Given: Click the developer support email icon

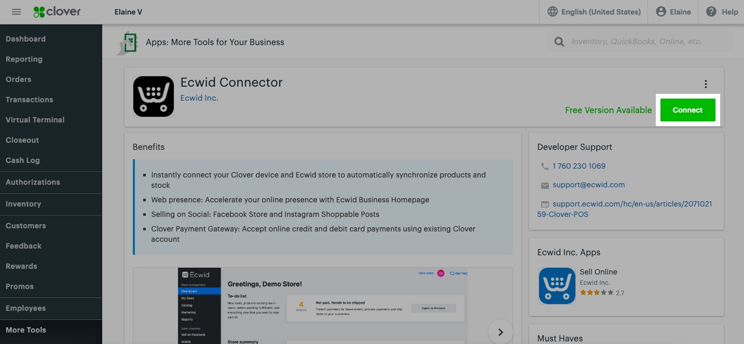Looking at the screenshot, I should tap(544, 185).
